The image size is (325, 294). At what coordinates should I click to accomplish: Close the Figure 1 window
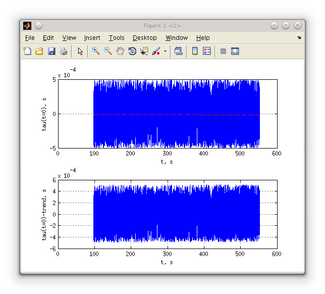[x=297, y=26]
